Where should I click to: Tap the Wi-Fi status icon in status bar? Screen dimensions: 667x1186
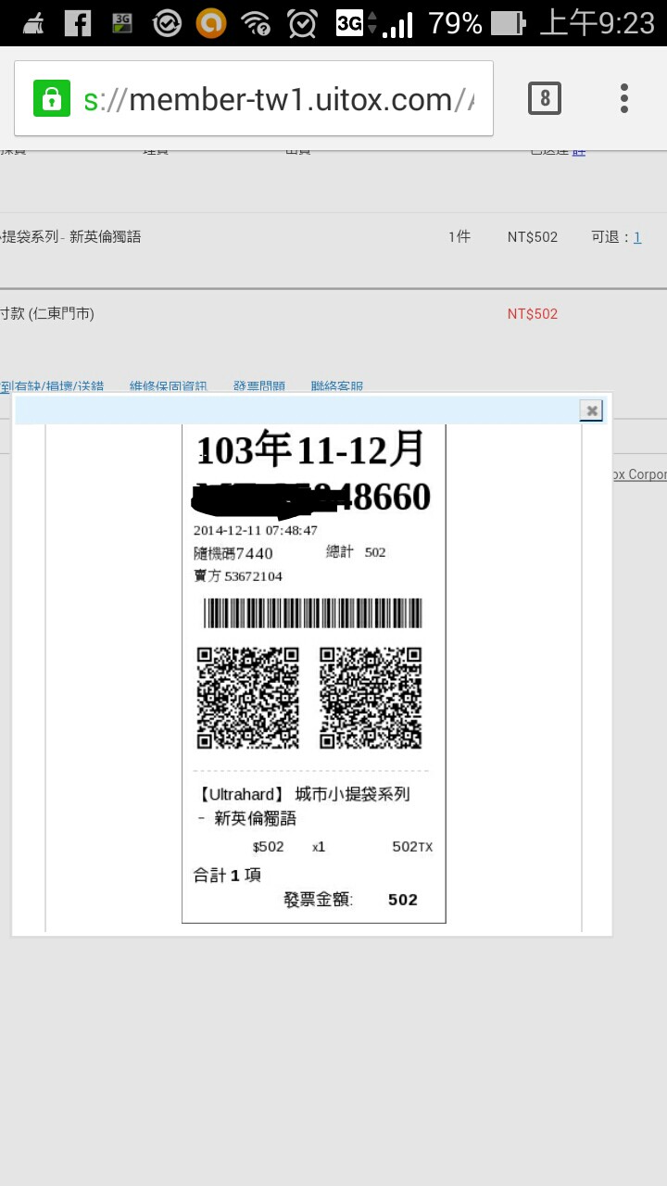coord(256,23)
